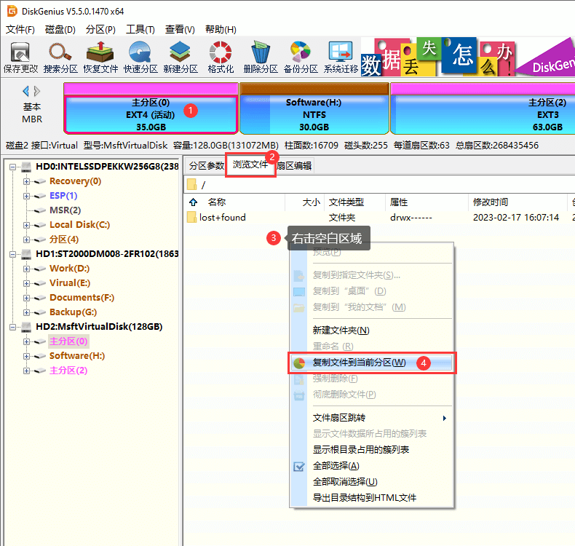575x546 pixels.
Task: Switch to the 浏览文件 tab
Action: (x=250, y=165)
